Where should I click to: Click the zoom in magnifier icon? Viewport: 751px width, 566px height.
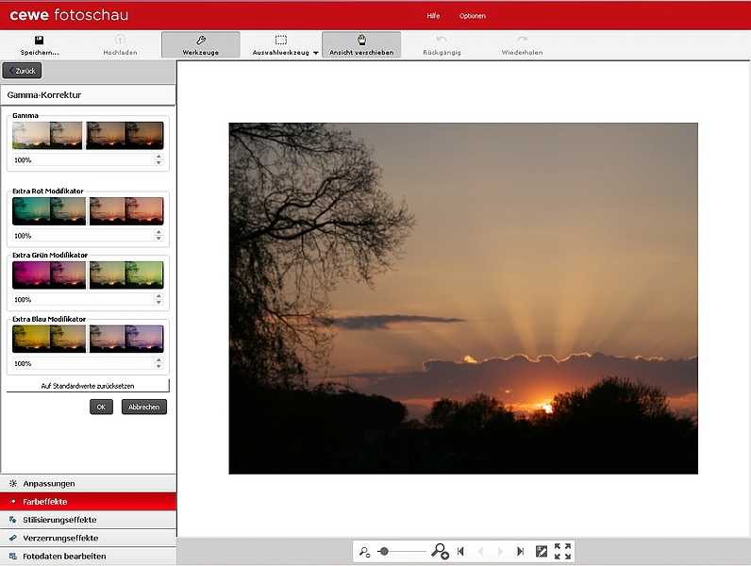tap(440, 551)
